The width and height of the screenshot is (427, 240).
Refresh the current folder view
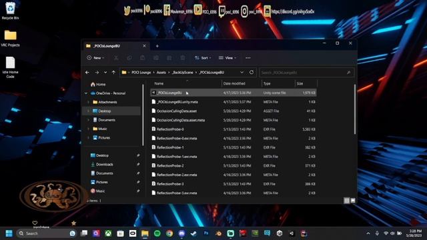252,73
